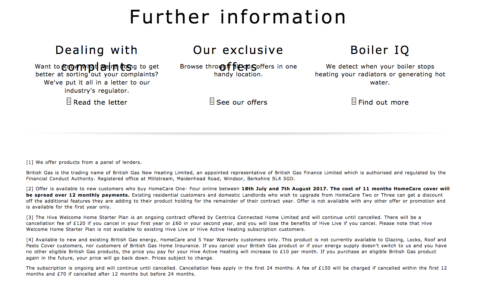Click the "Dealing with complaints" heading

coord(97,50)
